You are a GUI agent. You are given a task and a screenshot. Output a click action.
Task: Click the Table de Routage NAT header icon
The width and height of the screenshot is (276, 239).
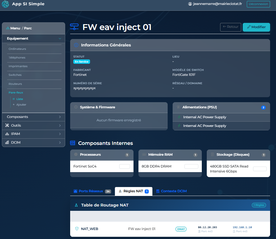[x=76, y=205]
